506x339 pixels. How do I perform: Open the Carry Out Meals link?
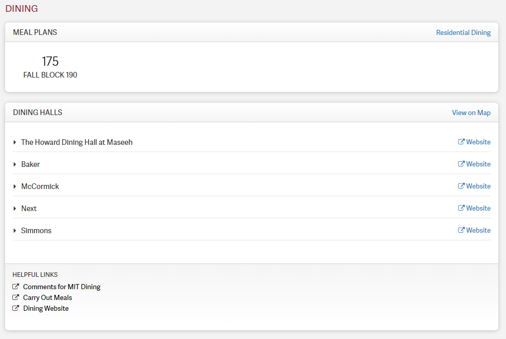[47, 297]
